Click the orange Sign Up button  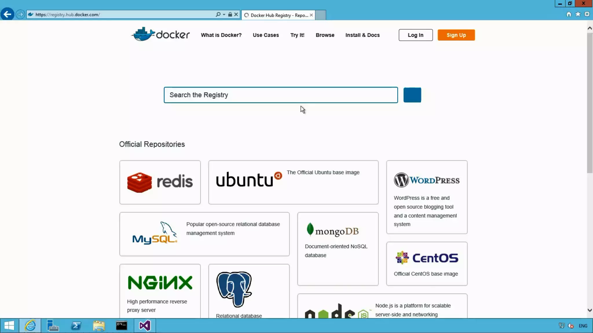[456, 35]
